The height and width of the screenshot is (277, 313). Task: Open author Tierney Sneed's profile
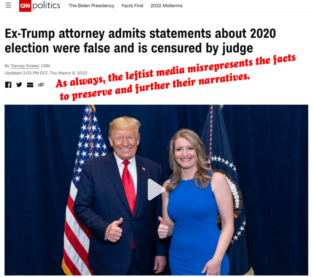(24, 66)
